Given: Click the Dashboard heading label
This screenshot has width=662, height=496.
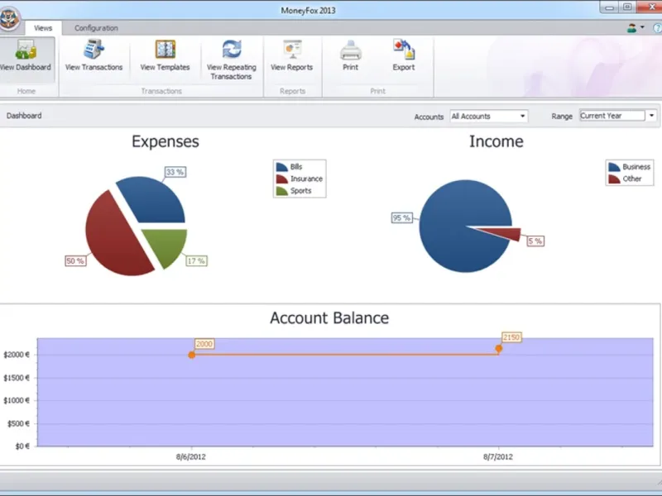Looking at the screenshot, I should [x=24, y=116].
